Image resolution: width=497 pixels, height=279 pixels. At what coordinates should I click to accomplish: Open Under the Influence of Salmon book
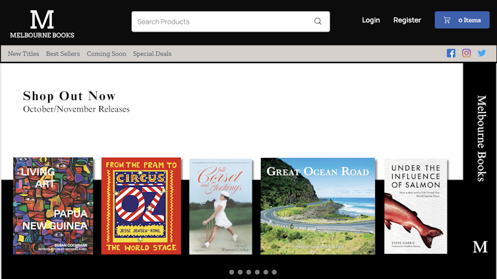pos(415,206)
